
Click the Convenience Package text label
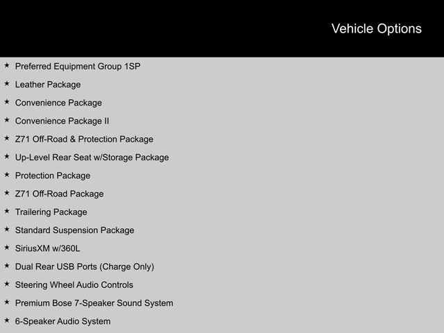click(x=58, y=103)
